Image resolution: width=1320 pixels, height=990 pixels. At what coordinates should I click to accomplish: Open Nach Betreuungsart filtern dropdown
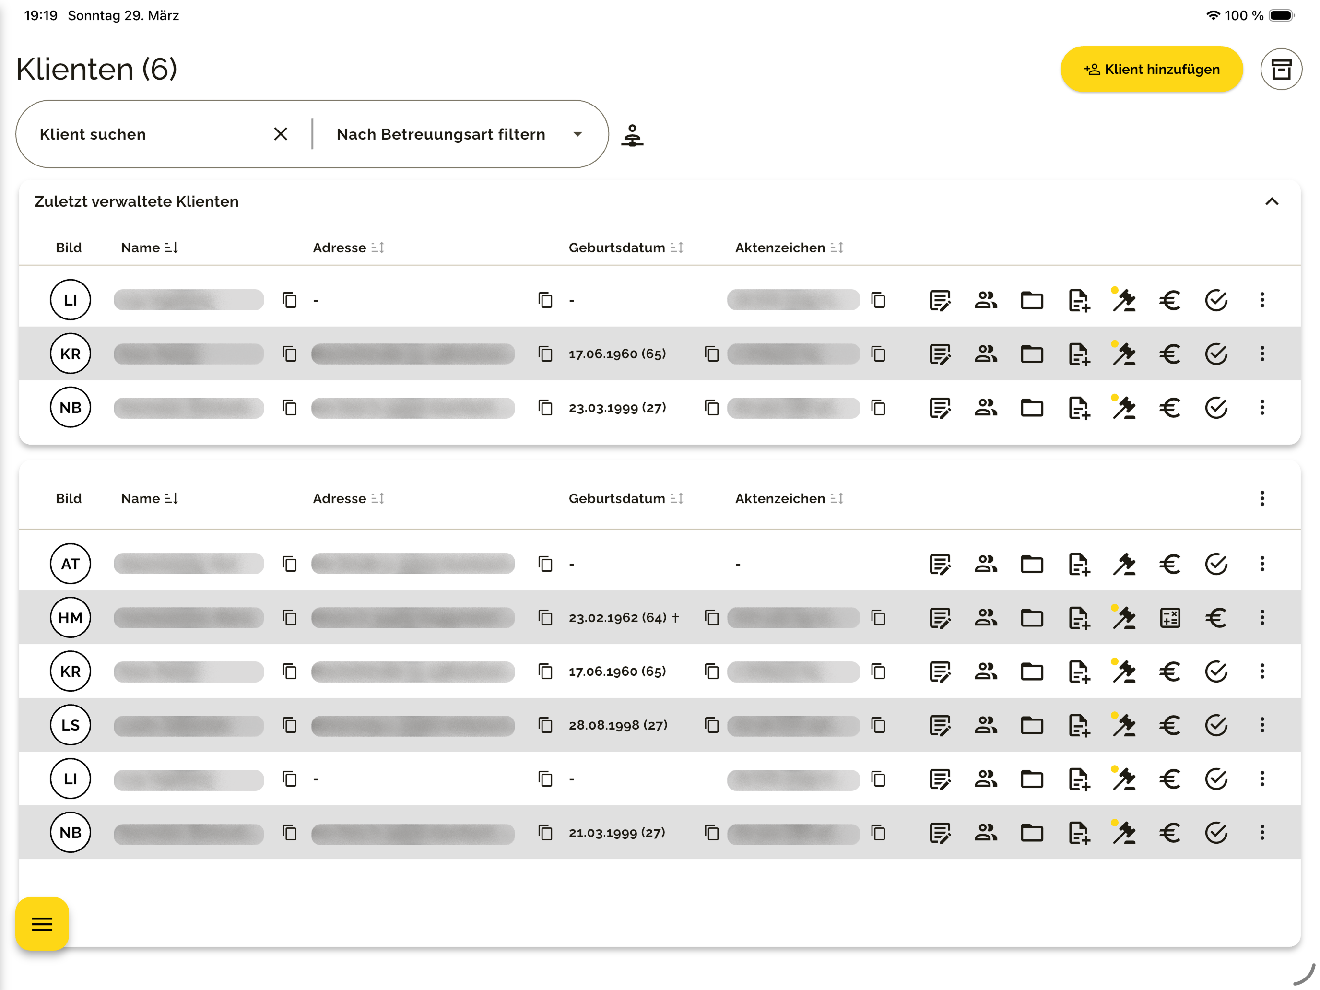[459, 134]
